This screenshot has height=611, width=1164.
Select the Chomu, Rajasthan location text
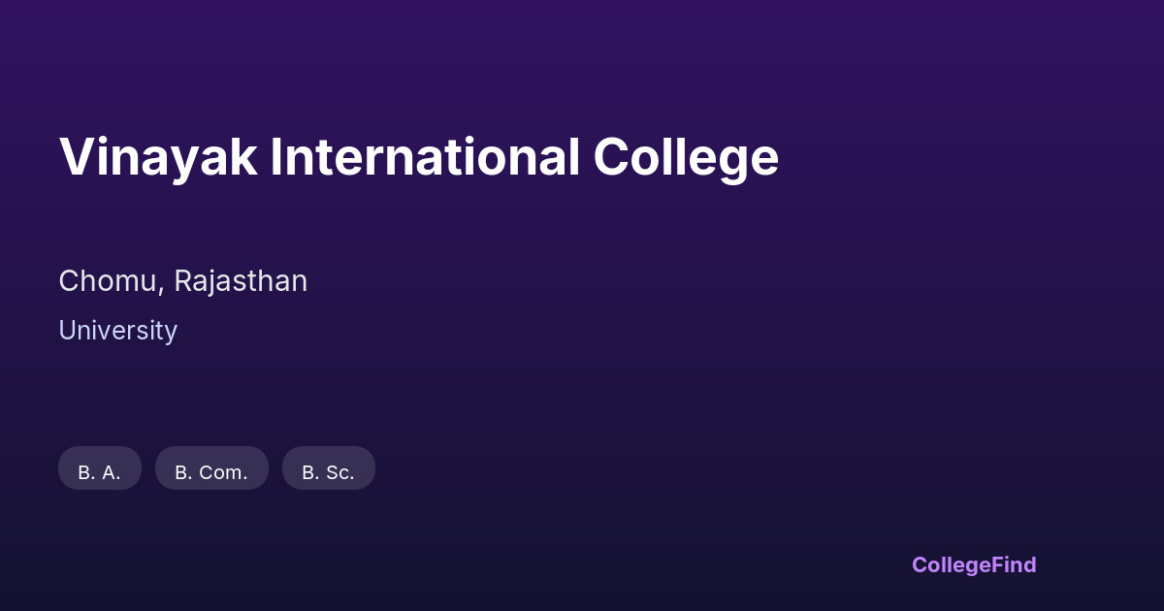pyautogui.click(x=182, y=281)
